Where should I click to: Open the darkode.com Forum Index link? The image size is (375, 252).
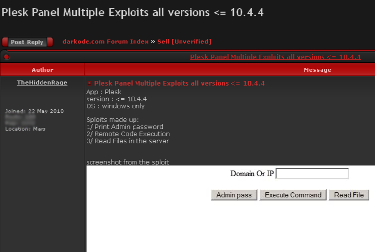coord(105,41)
